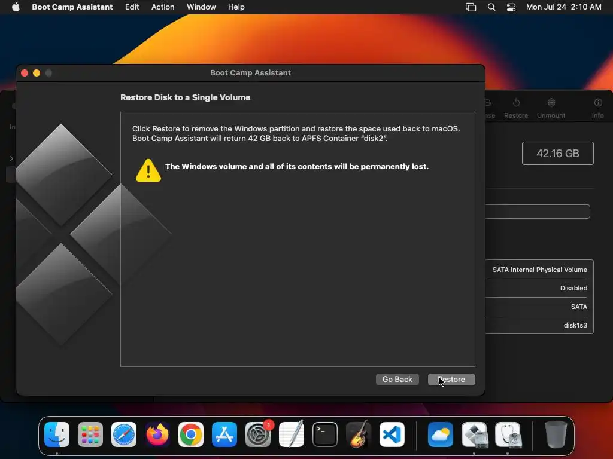Click the date and time clock
The width and height of the screenshot is (613, 459).
(563, 7)
